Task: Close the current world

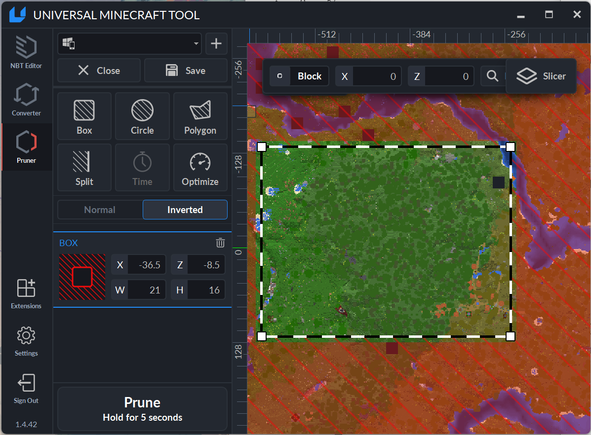Action: click(99, 71)
